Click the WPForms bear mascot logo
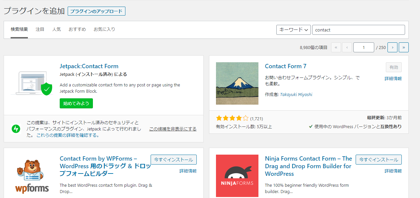Viewport: 420px width, 198px height. pyautogui.click(x=32, y=176)
